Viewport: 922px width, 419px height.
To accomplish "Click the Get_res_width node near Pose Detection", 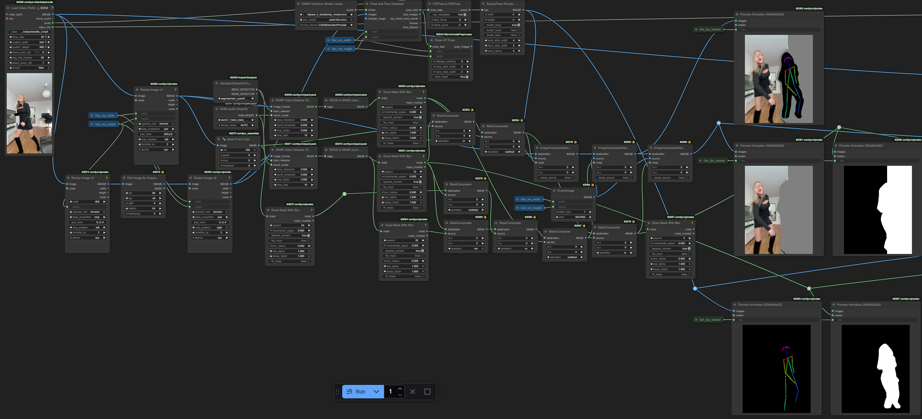I will tap(341, 40).
